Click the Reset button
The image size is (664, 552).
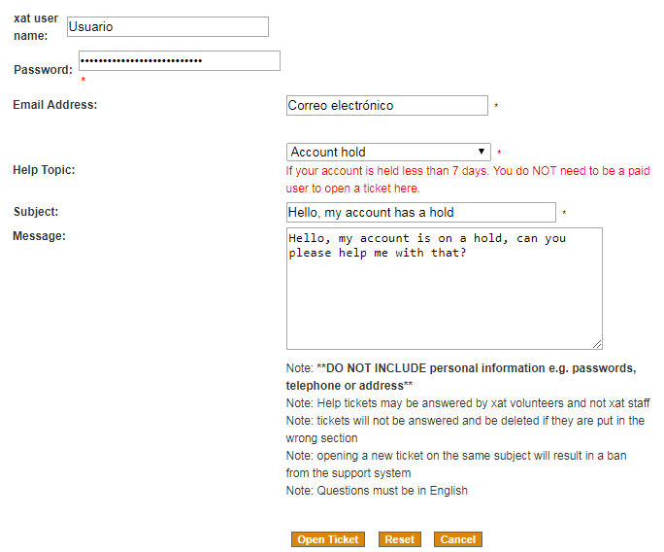pos(399,539)
